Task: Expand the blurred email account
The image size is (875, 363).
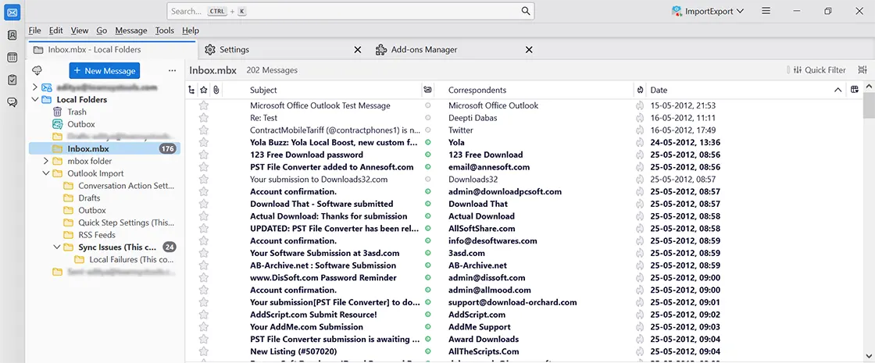Action: click(35, 87)
